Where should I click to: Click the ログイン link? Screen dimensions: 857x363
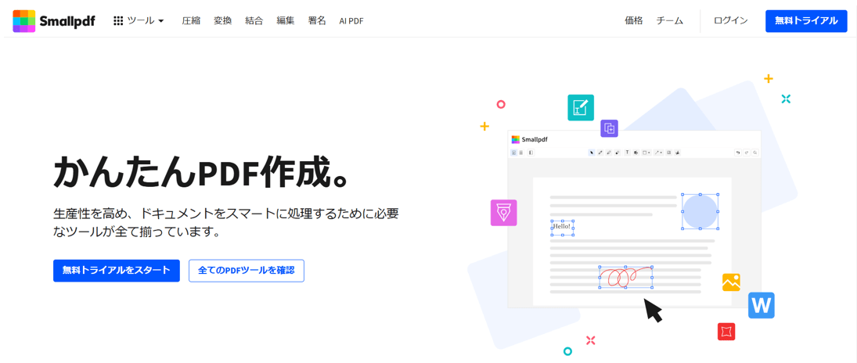point(731,21)
